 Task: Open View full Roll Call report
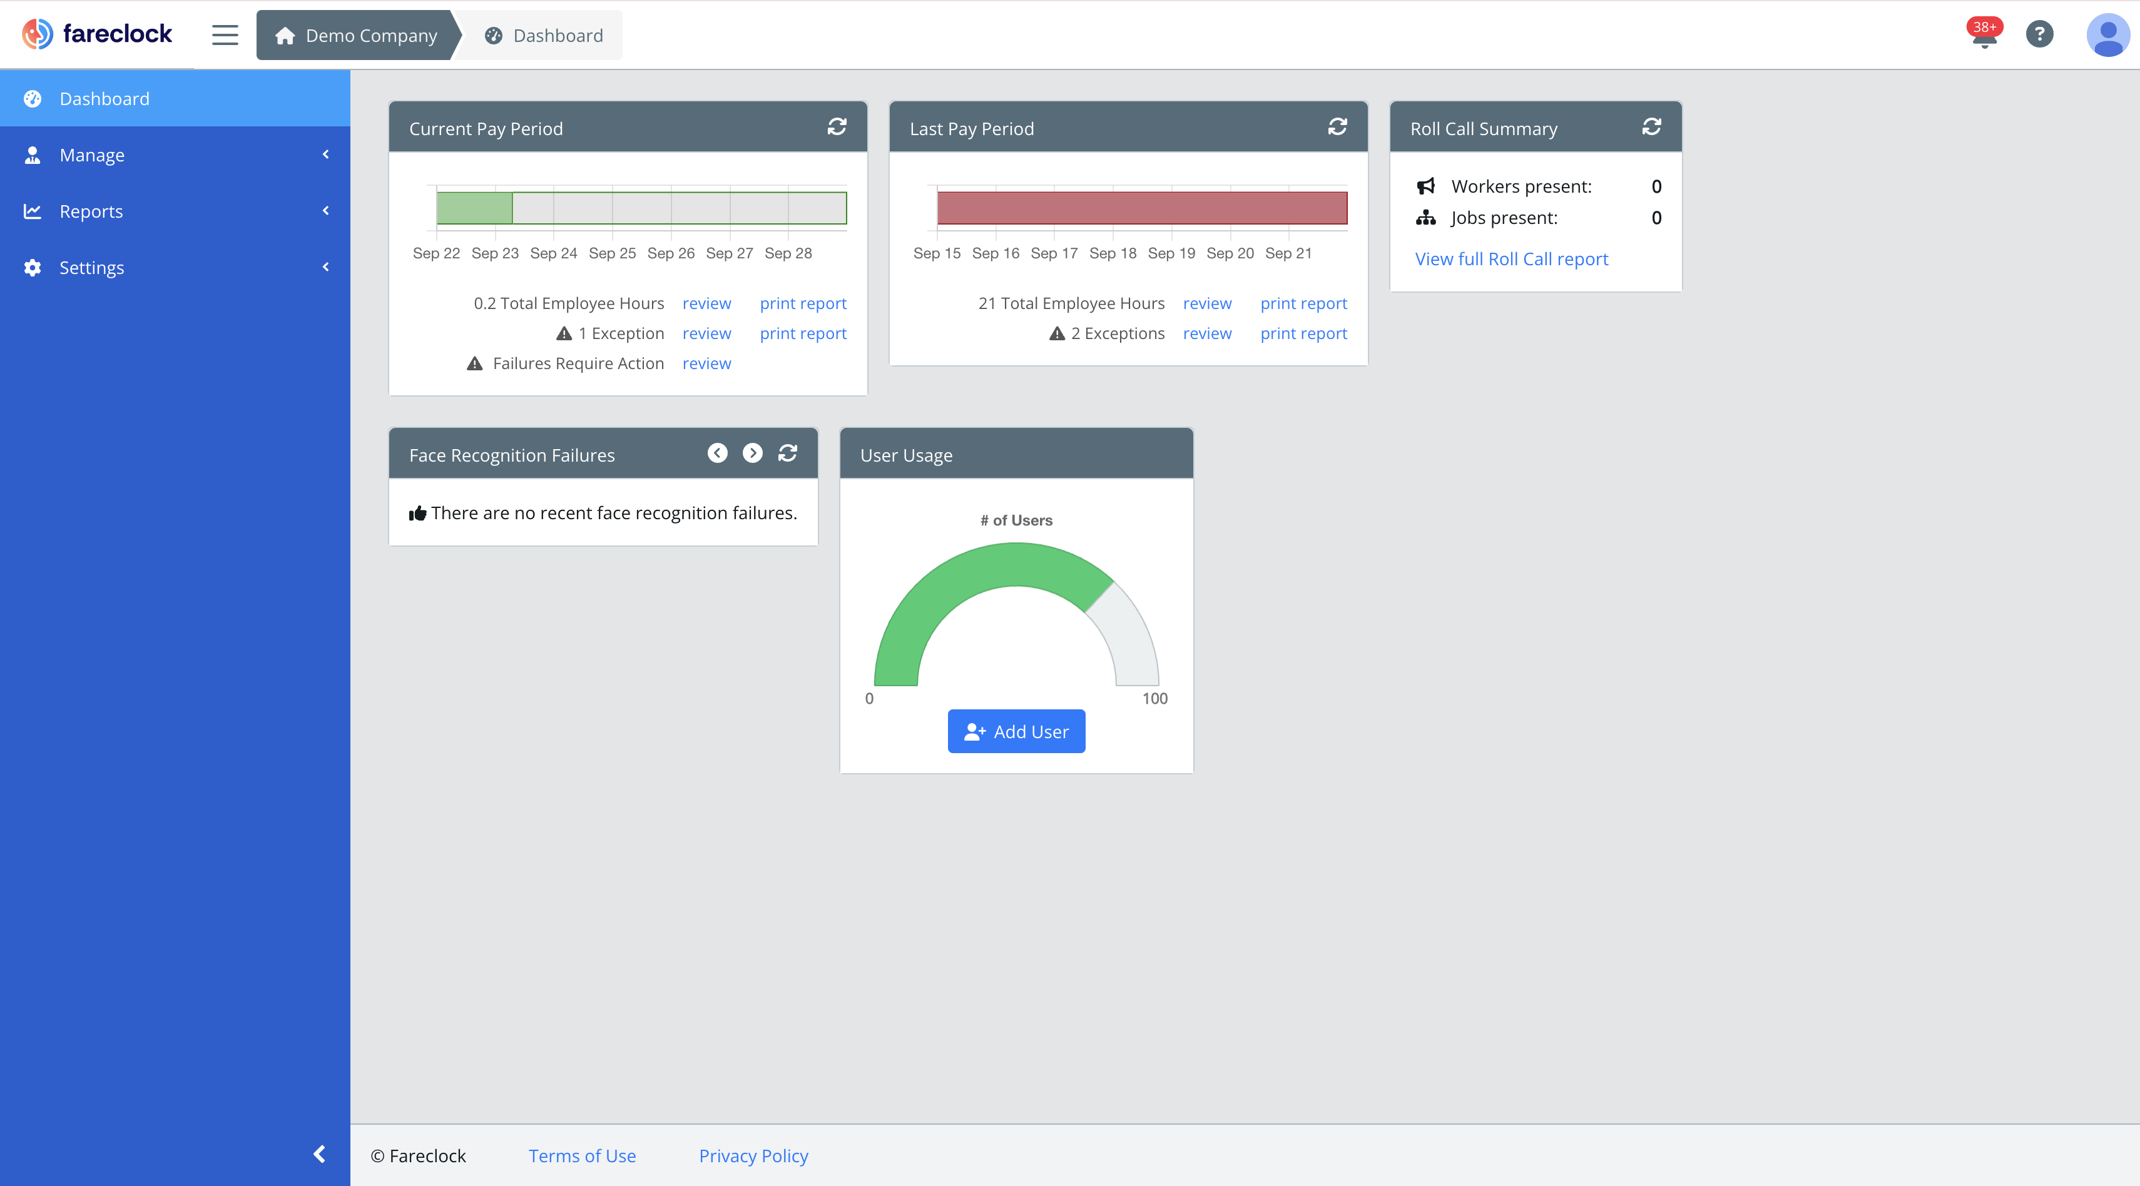[1511, 259]
